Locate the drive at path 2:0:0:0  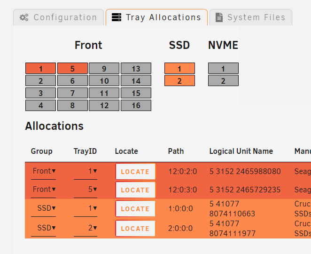click(x=135, y=229)
